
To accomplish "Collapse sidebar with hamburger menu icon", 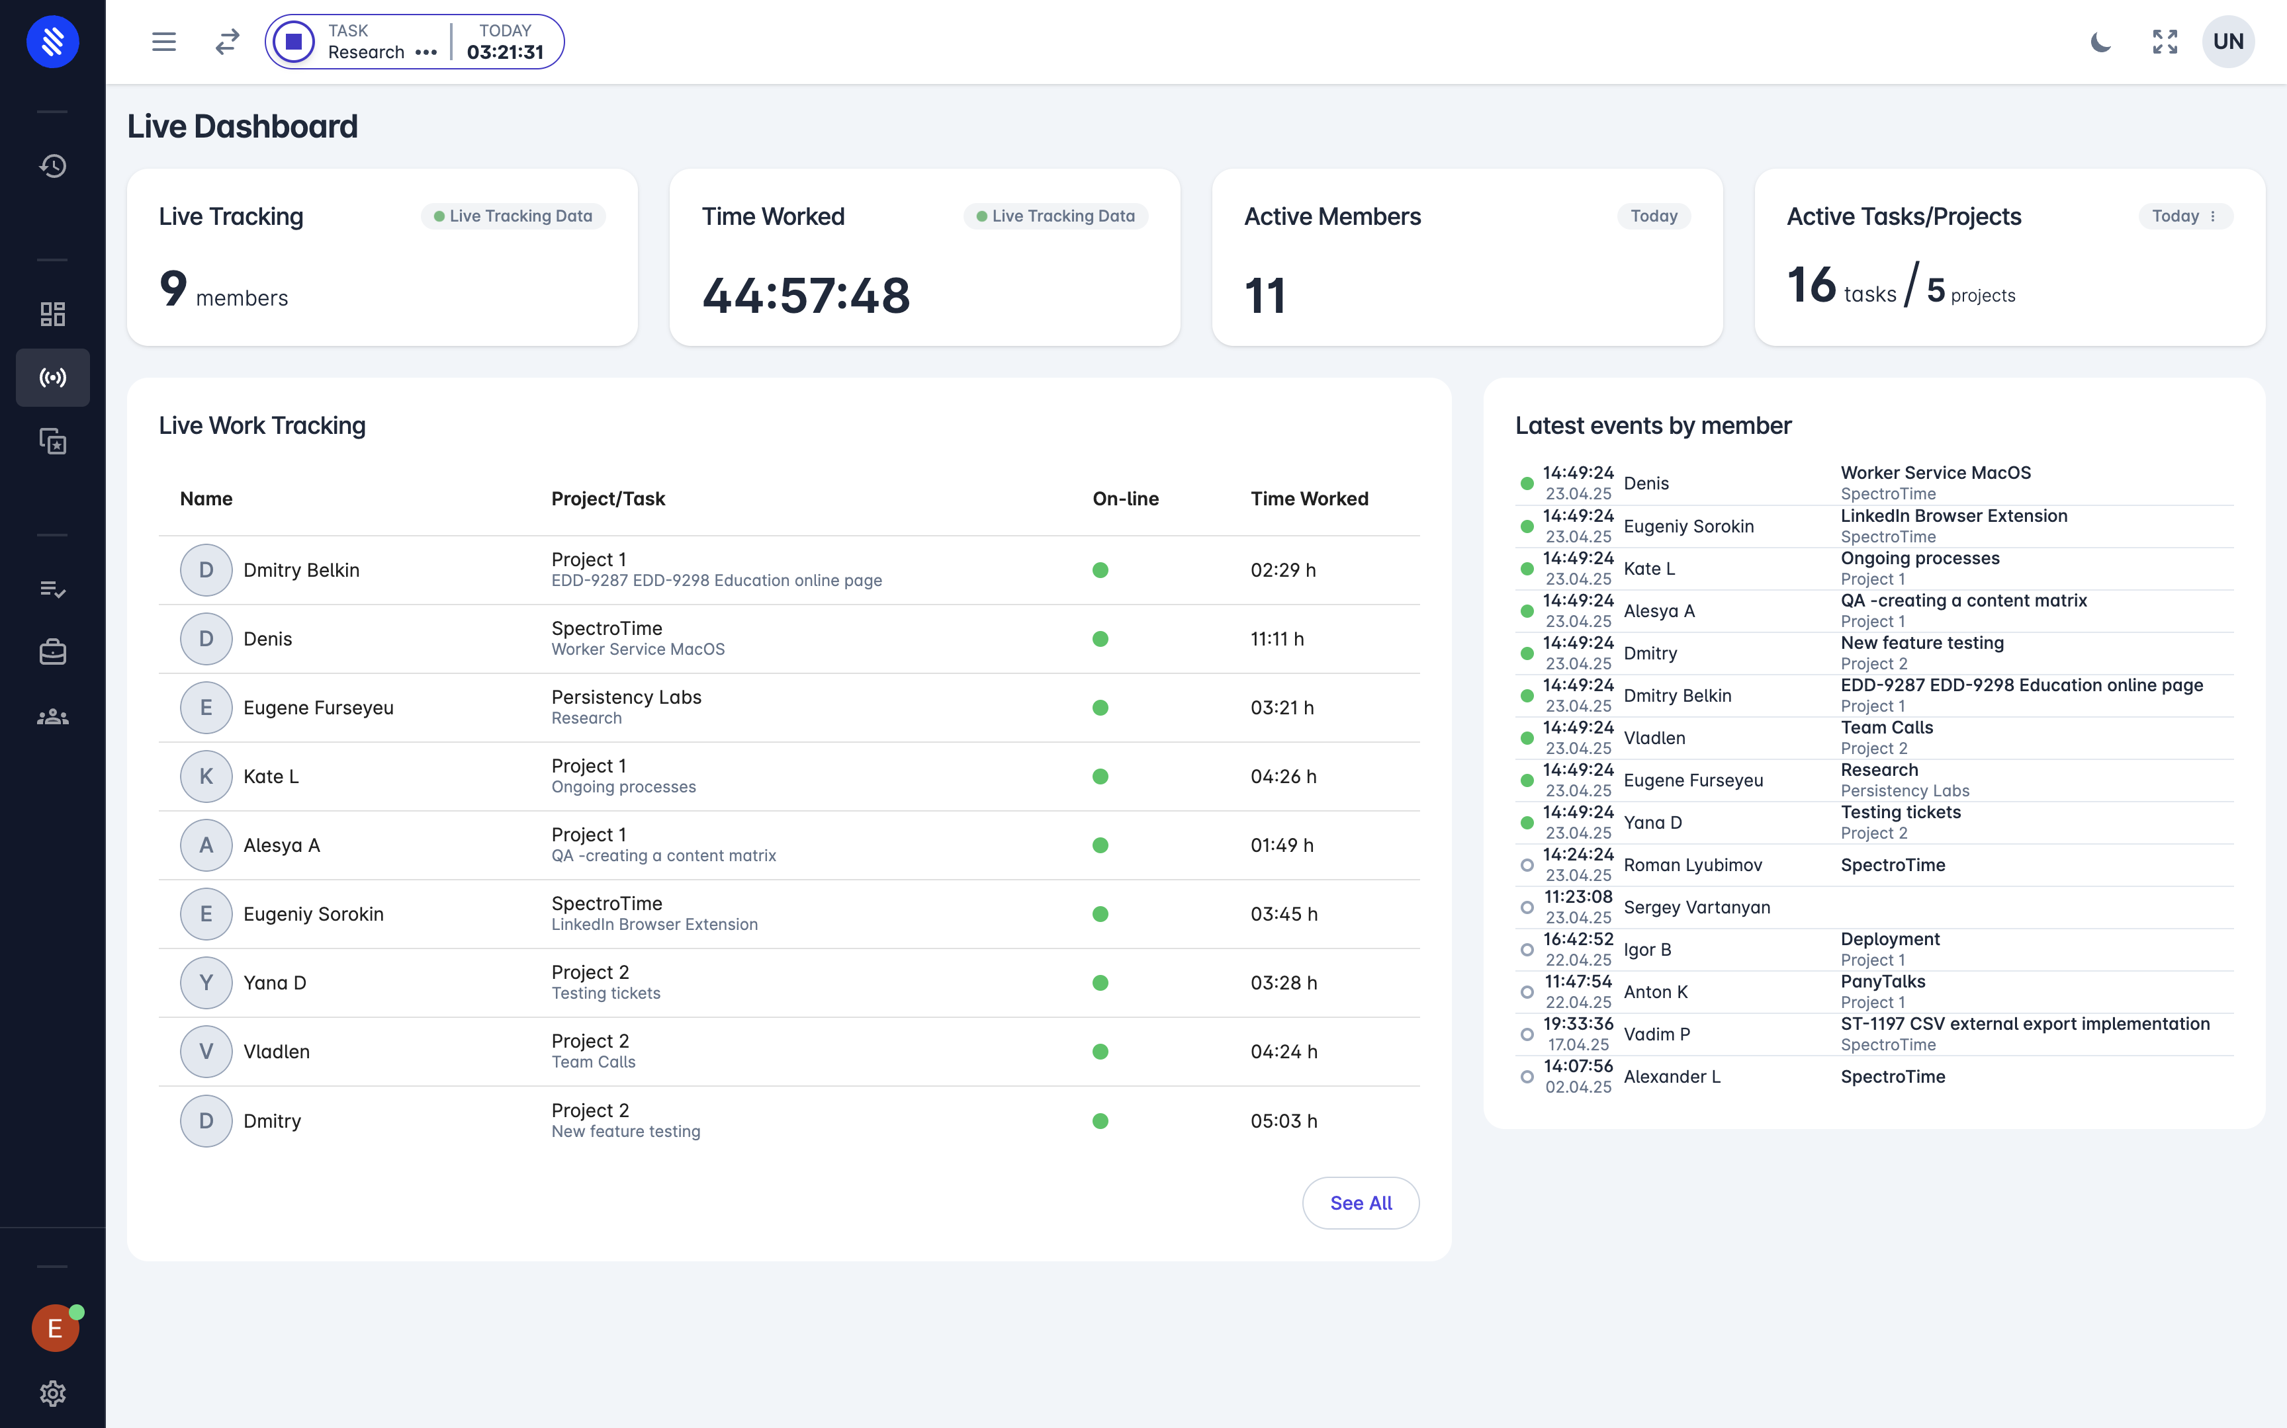I will pos(163,42).
